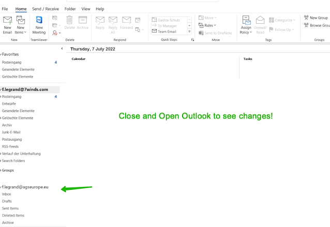The width and height of the screenshot is (330, 227).
Task: Click the New Email icon
Action: pos(7,25)
